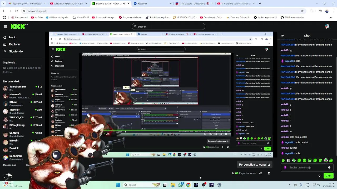The width and height of the screenshot is (337, 189).
Task: Open WhatsApp from the taskbar
Action: pyautogui.click(x=181, y=185)
